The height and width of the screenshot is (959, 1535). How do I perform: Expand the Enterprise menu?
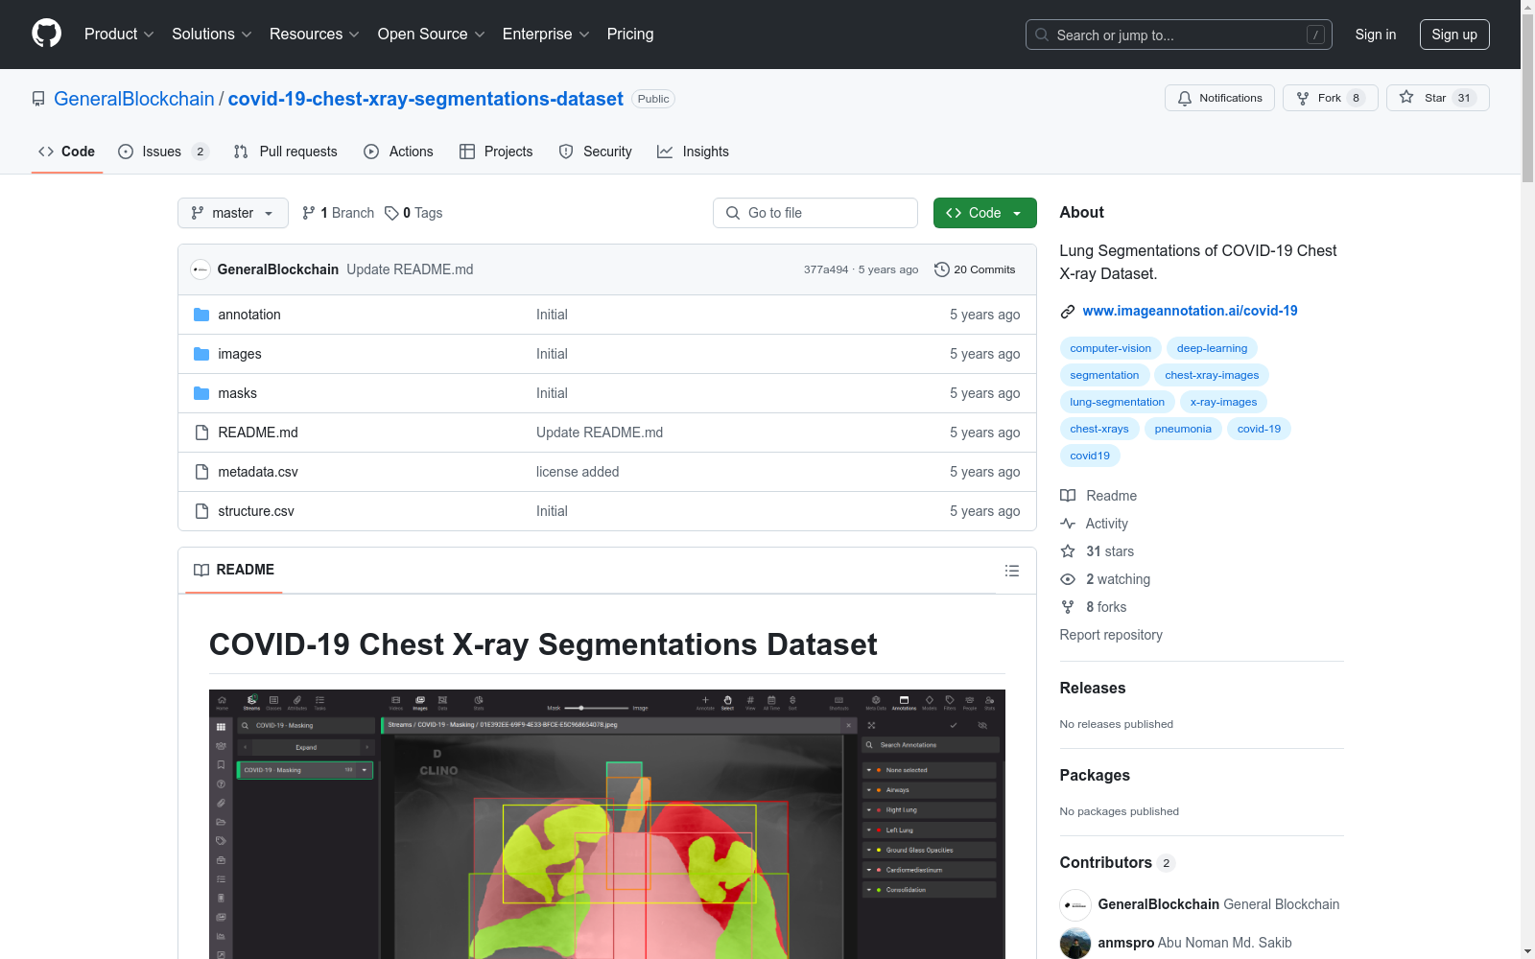point(546,34)
